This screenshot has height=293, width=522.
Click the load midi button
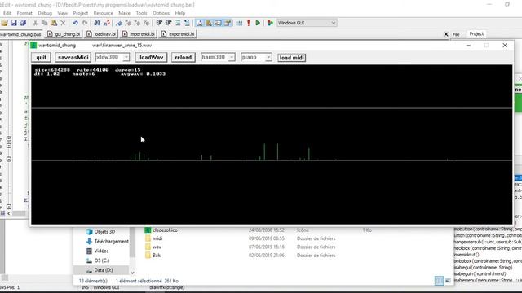pos(292,58)
